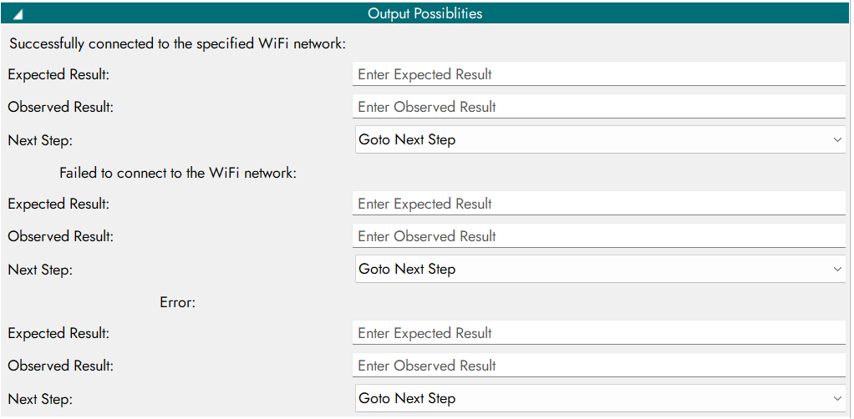The image size is (854, 419).
Task: Open Next Step dropdown under Error section
Action: pyautogui.click(x=599, y=399)
